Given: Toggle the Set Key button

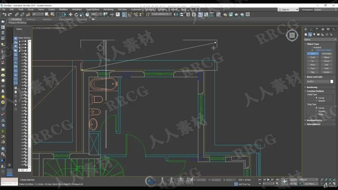Looking at the screenshot, I should click(x=293, y=184).
